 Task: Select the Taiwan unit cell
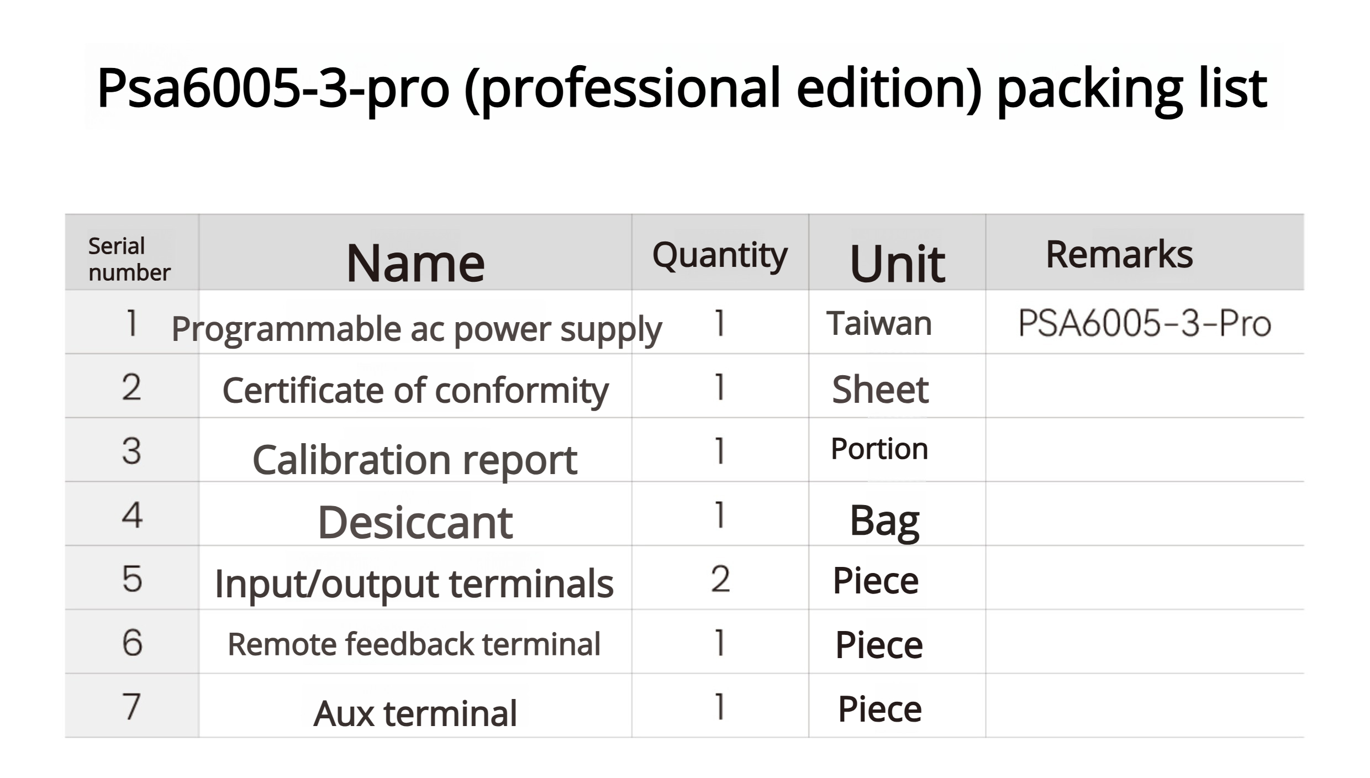click(x=879, y=323)
